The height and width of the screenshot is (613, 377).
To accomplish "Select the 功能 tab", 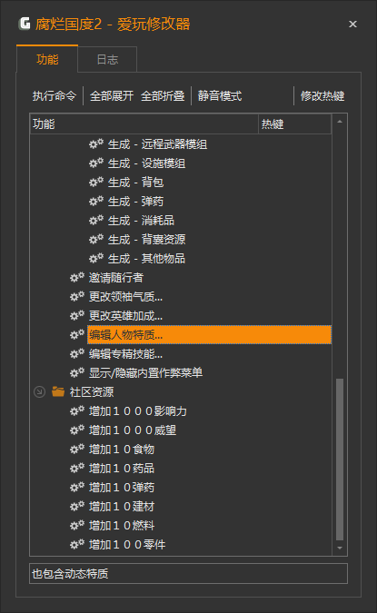I will [47, 59].
